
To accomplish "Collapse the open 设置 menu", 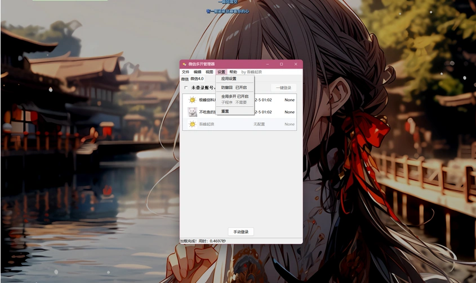I will coord(221,72).
